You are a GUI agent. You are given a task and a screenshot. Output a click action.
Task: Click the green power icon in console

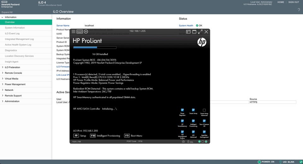point(206,142)
